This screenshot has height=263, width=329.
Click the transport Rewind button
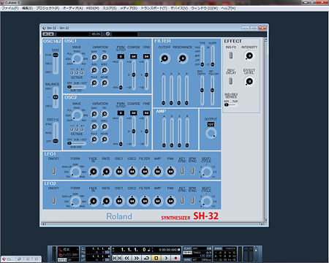pyautogui.click(x=127, y=258)
